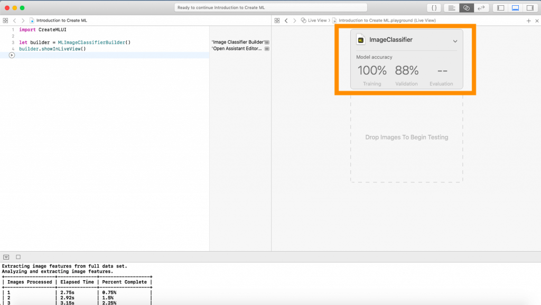Image resolution: width=541 pixels, height=305 pixels.
Task: Open the related items grid in the assistant editor
Action: coord(277,20)
